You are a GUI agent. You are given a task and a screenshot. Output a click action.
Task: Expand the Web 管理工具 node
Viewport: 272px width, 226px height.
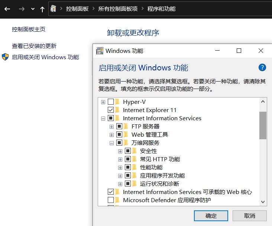[111, 135]
